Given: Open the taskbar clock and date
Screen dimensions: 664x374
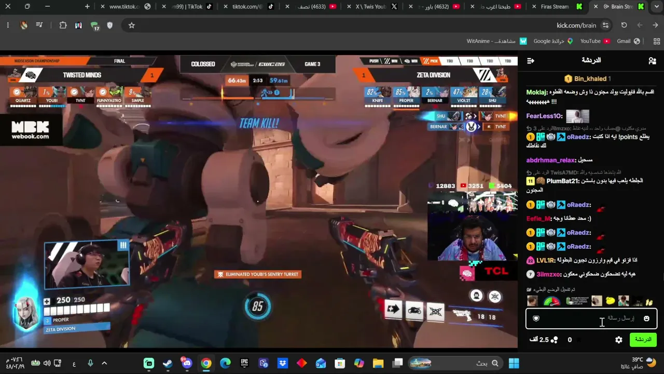Looking at the screenshot, I should click(x=16, y=363).
